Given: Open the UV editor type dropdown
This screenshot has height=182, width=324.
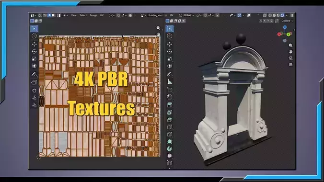Looking at the screenshot, I should point(33,15).
